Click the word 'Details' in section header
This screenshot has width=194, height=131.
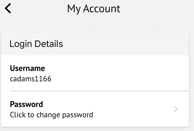click(x=50, y=44)
